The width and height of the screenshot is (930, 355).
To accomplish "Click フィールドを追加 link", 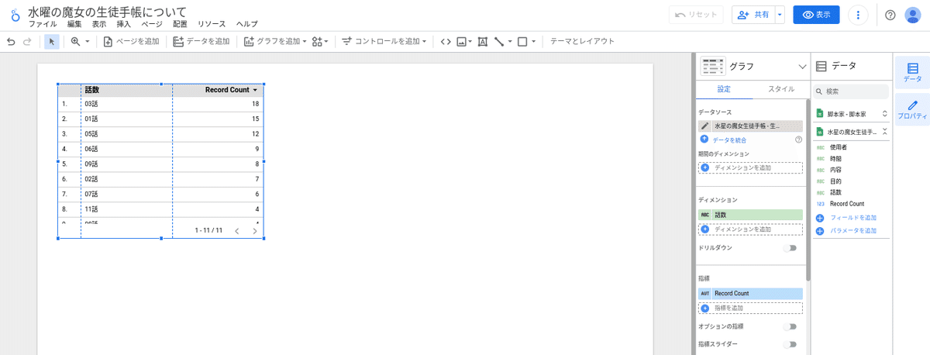I will pyautogui.click(x=853, y=218).
